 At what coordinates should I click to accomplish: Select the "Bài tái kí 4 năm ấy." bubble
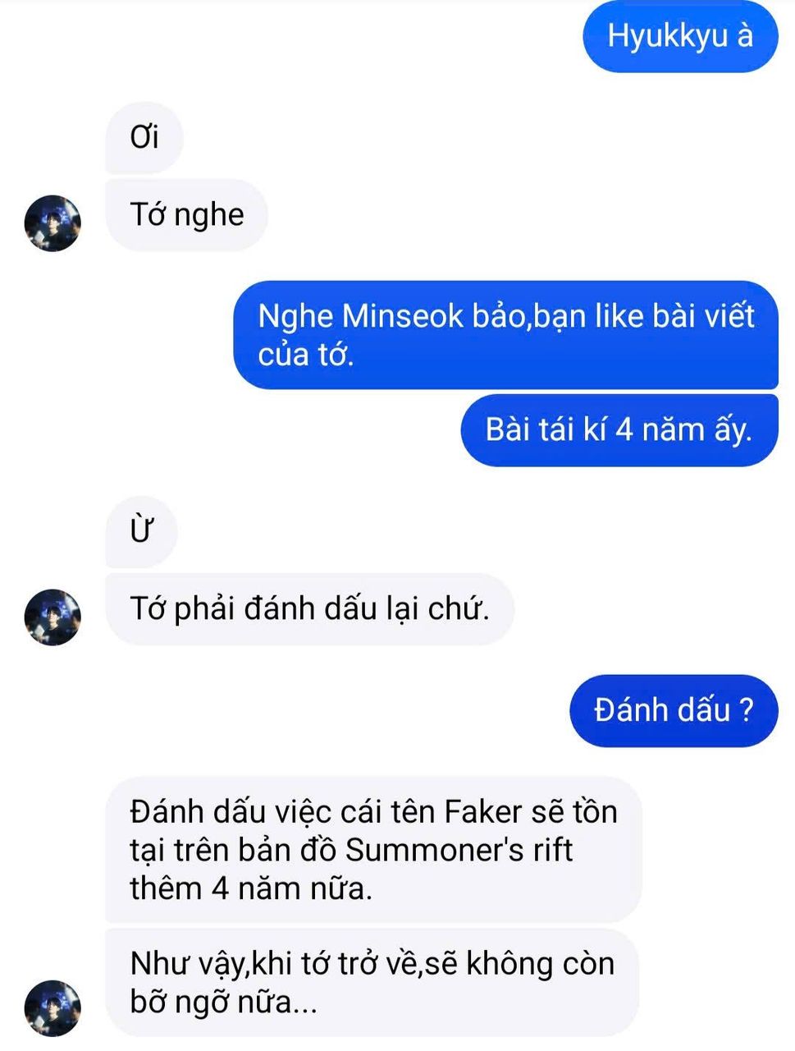coord(619,430)
